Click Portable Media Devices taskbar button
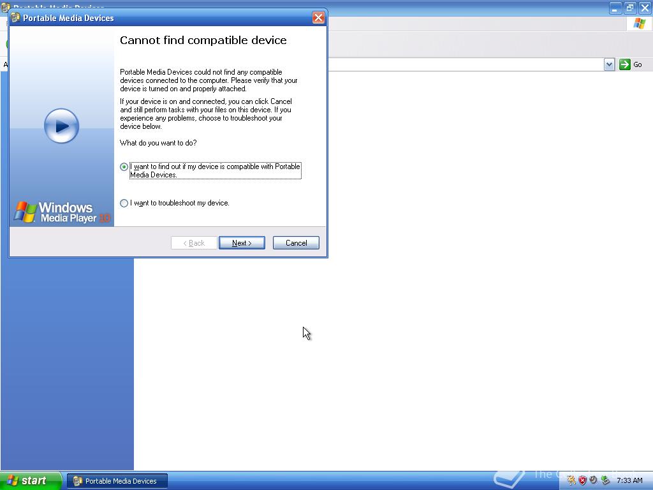This screenshot has height=490, width=653. click(117, 481)
